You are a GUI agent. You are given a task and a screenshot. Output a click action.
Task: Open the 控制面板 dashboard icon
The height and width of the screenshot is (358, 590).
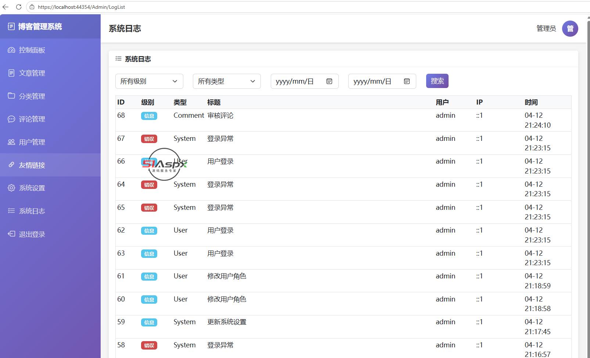click(x=11, y=50)
